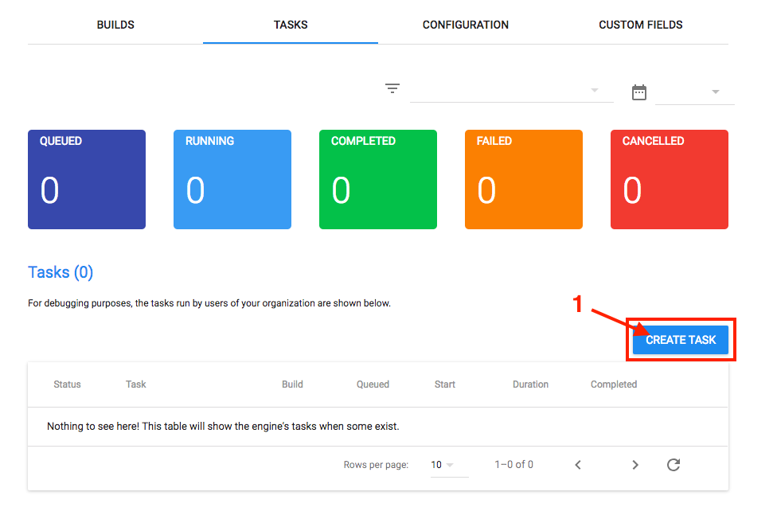Refresh the tasks table
The height and width of the screenshot is (519, 777).
(674, 465)
